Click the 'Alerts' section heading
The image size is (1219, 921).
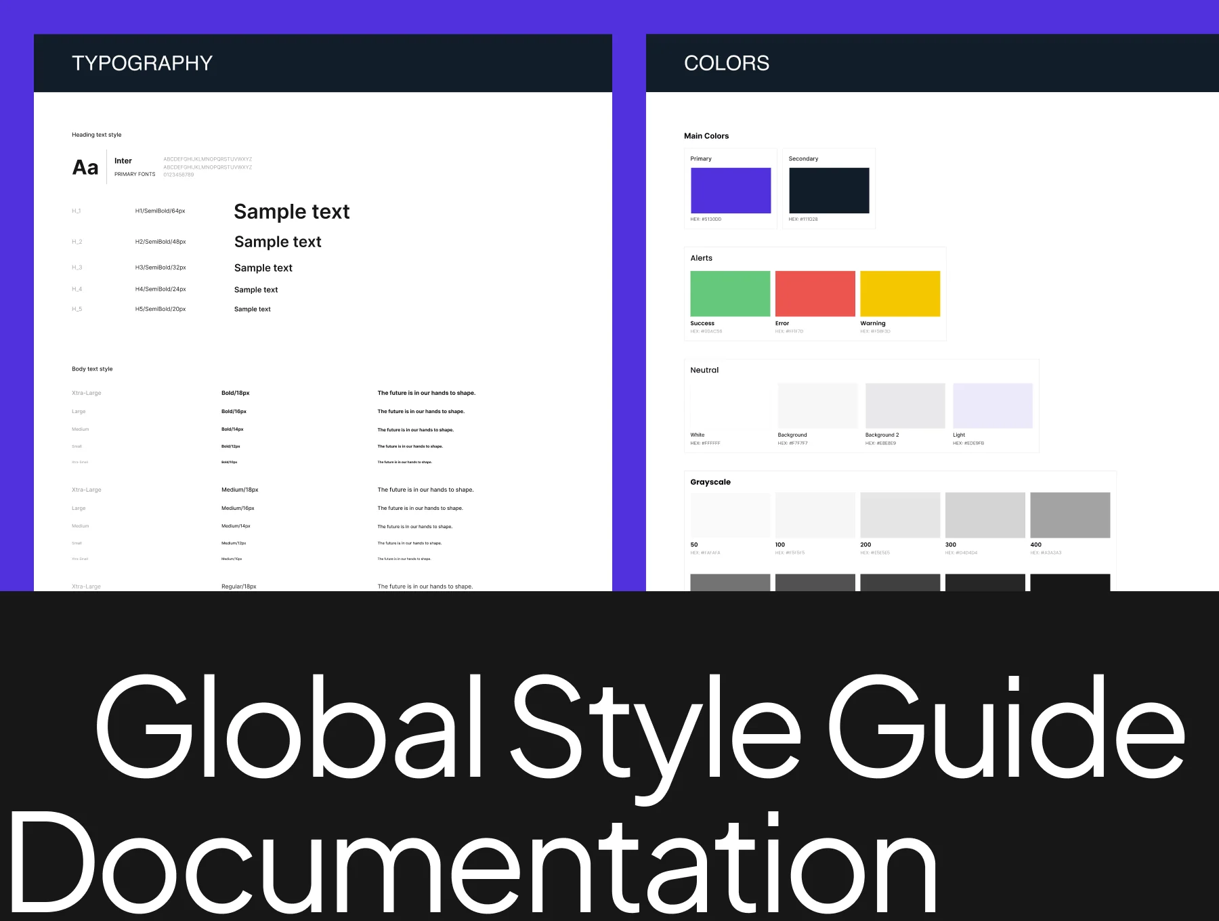click(702, 258)
